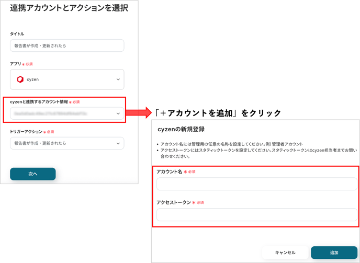The height and width of the screenshot is (263, 360).
Task: Click the red cyzen hexagon app icon
Action: 20,79
